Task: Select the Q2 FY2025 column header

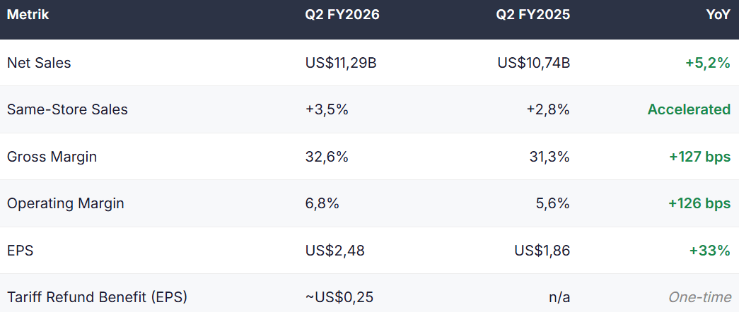Action: click(533, 15)
